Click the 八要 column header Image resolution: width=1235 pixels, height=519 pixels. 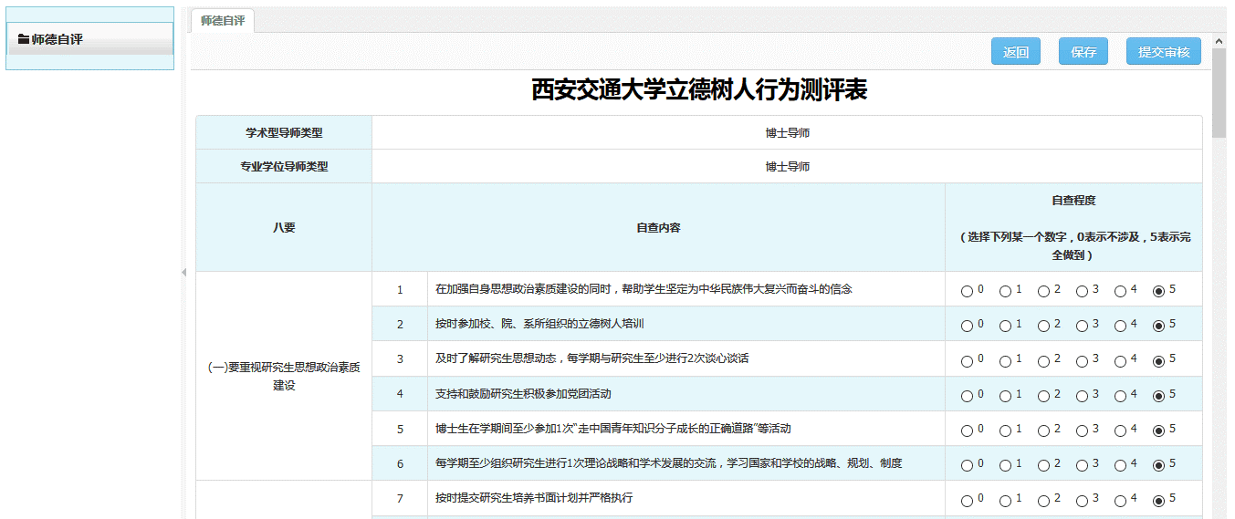(x=284, y=227)
